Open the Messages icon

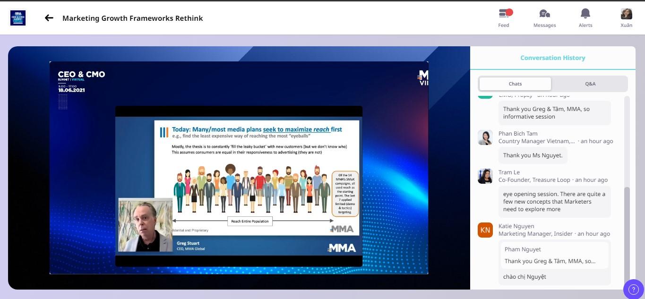pyautogui.click(x=544, y=18)
